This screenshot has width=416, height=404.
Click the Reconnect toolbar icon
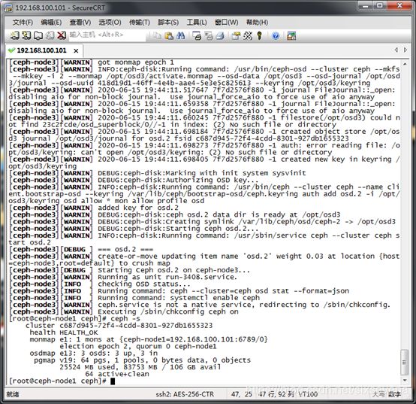50,35
